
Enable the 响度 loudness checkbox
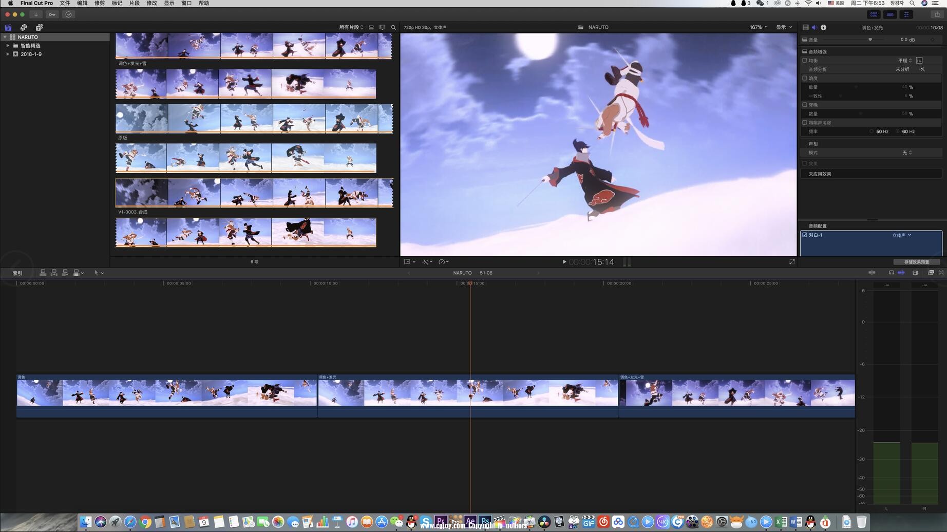click(x=805, y=78)
